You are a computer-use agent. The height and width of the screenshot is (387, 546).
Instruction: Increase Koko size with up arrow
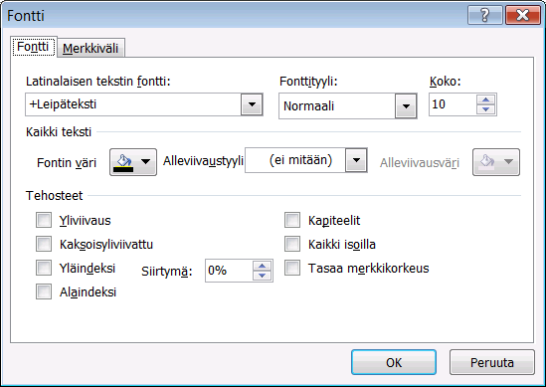point(485,99)
